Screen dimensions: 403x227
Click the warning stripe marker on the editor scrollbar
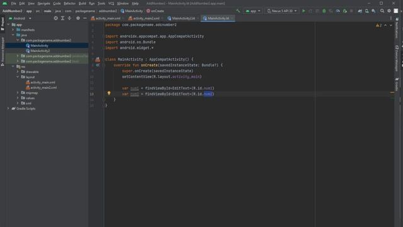point(392,92)
